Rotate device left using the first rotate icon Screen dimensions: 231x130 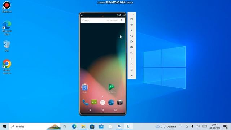(x=131, y=36)
